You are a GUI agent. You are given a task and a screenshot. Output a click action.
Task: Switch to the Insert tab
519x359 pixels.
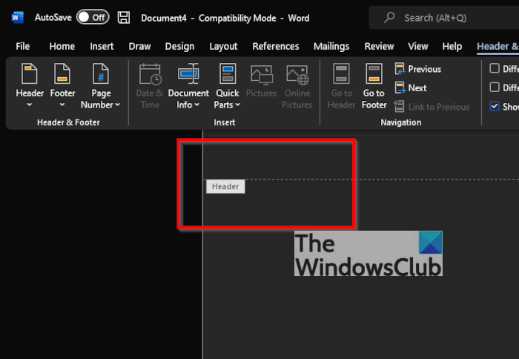[102, 46]
